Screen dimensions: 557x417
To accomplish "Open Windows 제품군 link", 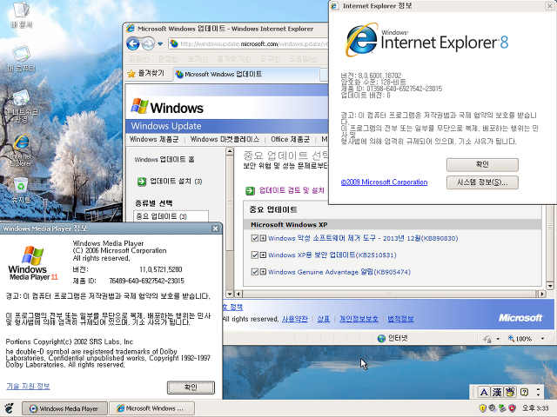I will (x=154, y=139).
